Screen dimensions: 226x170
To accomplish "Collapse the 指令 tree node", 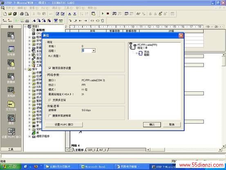I will coord(25,69).
